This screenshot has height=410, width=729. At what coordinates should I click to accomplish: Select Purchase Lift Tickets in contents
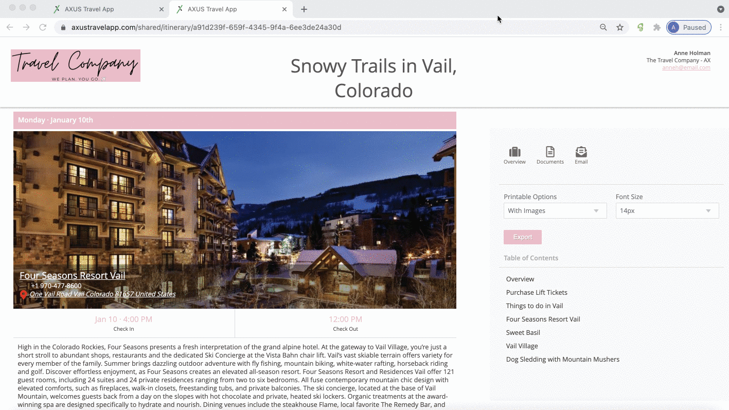[537, 292]
